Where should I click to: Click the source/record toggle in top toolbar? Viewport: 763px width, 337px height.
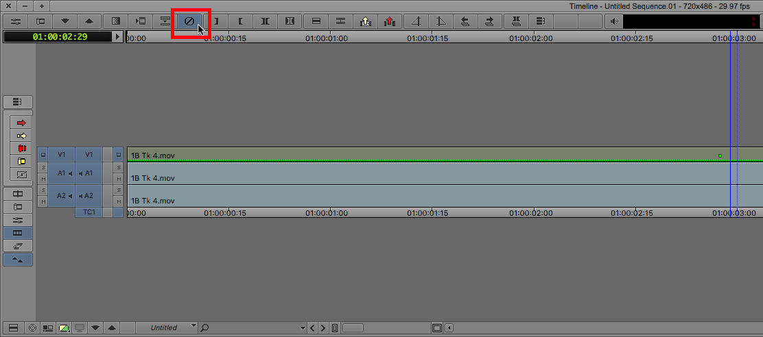click(40, 21)
